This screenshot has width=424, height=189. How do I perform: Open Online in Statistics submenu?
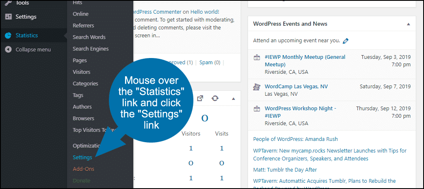tap(81, 14)
